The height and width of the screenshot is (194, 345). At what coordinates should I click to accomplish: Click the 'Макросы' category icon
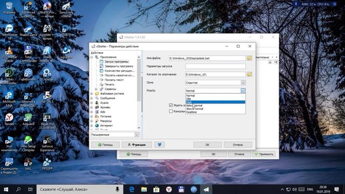pos(97,121)
